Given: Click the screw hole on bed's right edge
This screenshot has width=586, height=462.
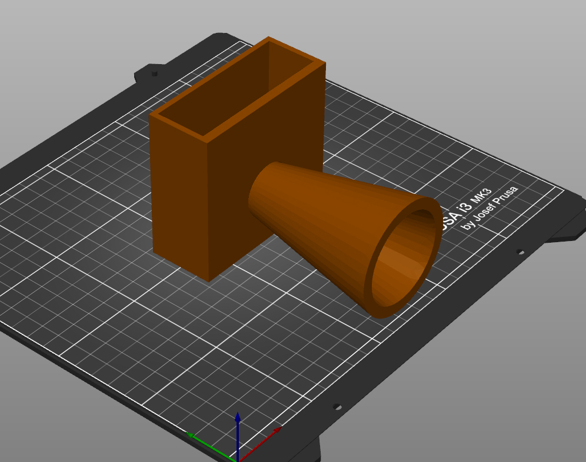Looking at the screenshot, I should point(520,252).
